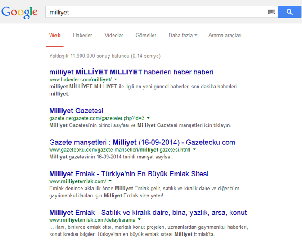Screen dimensions: 302x241
Task: Switch to the Görseller tab
Action: tap(146, 35)
